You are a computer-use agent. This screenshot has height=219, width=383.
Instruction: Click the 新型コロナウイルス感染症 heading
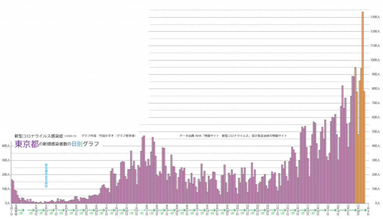(x=39, y=135)
